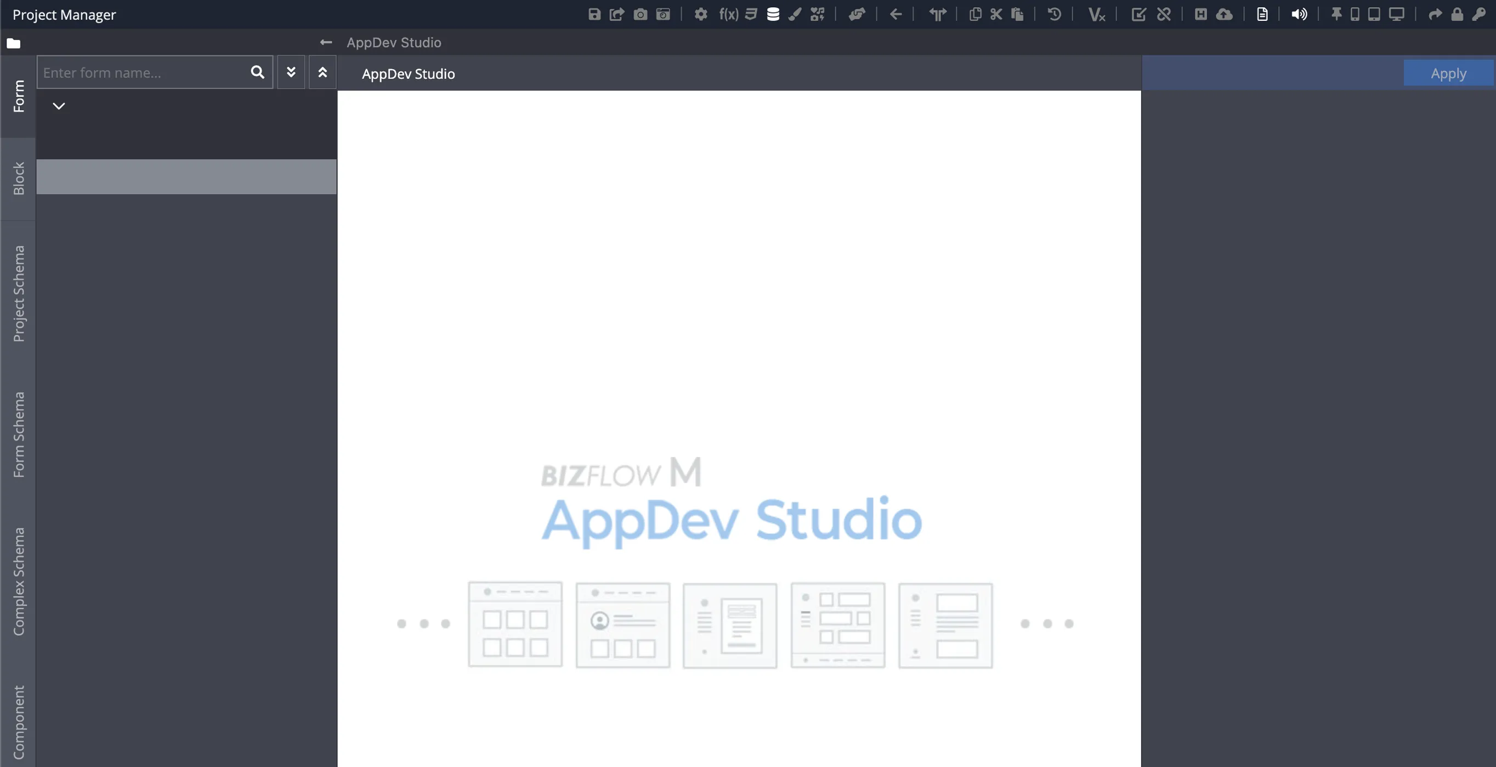Switch to mobile phone preview
Screen dimensions: 1496x767
1355,14
